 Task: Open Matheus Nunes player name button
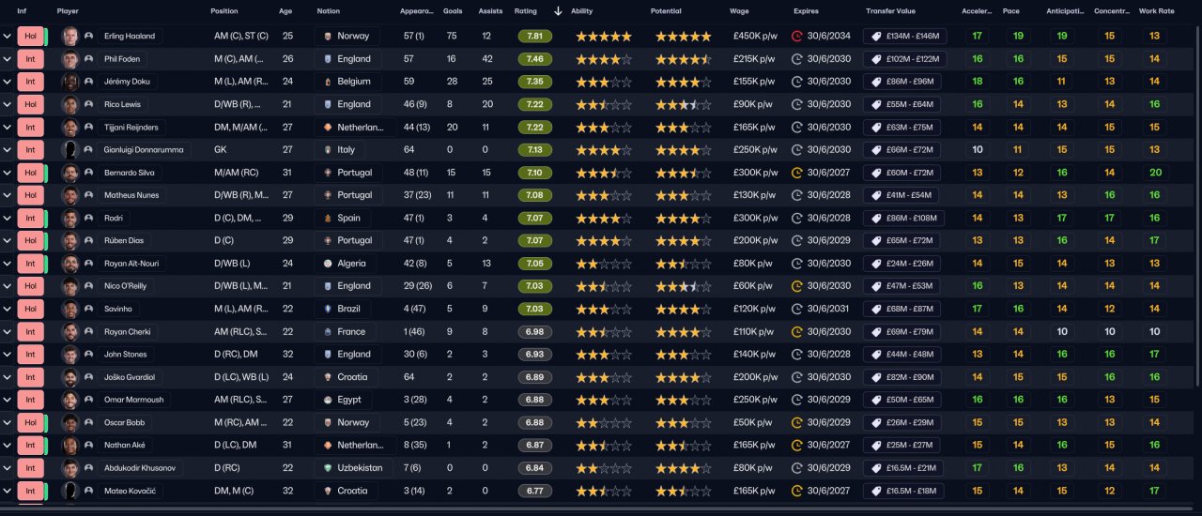click(x=131, y=195)
